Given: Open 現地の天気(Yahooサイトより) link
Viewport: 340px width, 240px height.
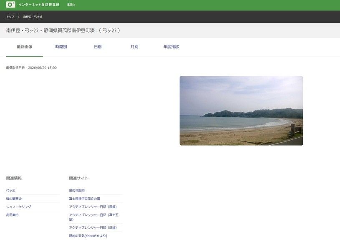Looking at the screenshot, I should pos(88,236).
